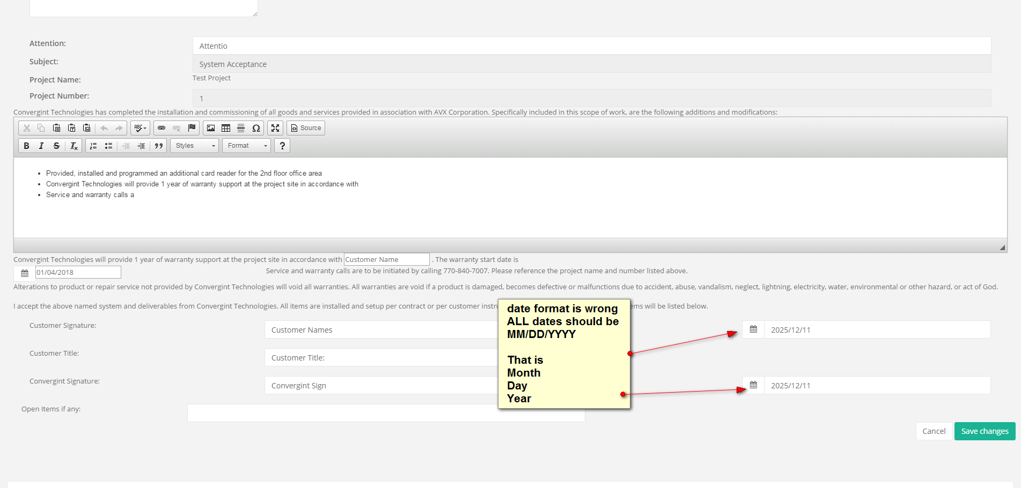Click the Customer Name inline field
1021x488 pixels.
coord(387,259)
